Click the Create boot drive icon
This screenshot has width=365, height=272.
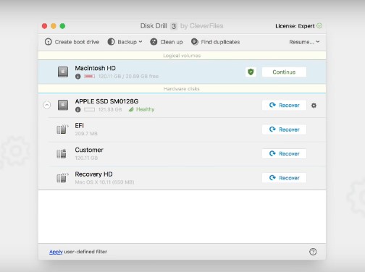coord(49,42)
